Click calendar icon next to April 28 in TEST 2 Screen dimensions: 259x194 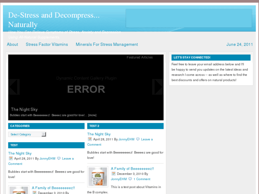[90, 139]
